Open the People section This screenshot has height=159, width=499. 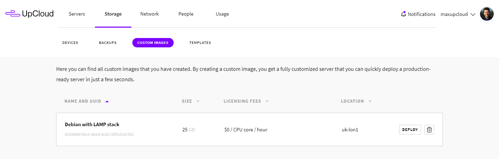(x=186, y=14)
